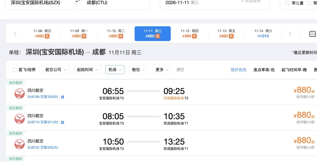Select the 11-13 周五 date tab
The width and height of the screenshot is (317, 162).
tap(226, 34)
